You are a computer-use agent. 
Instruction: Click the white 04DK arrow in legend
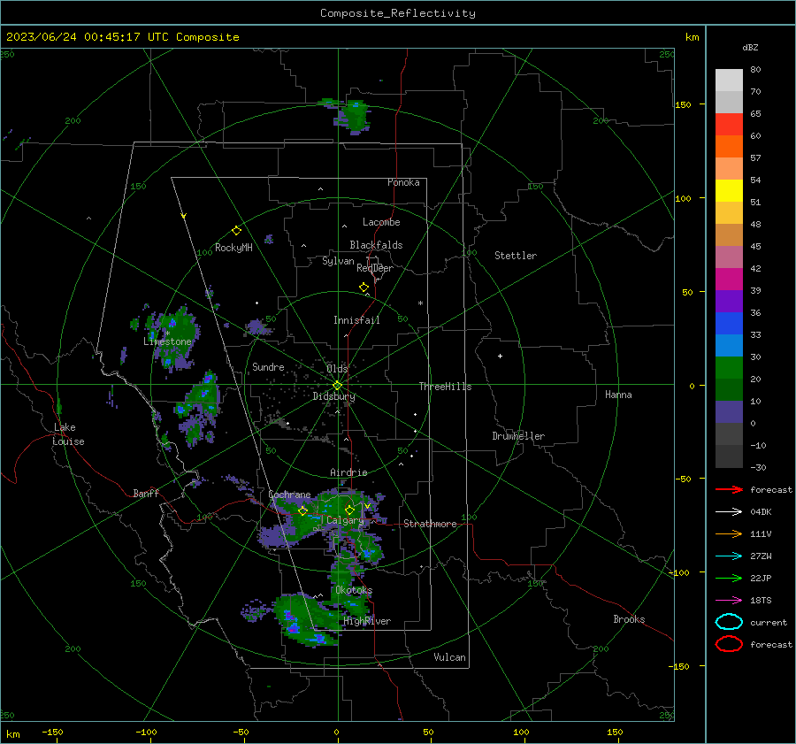[x=729, y=511]
